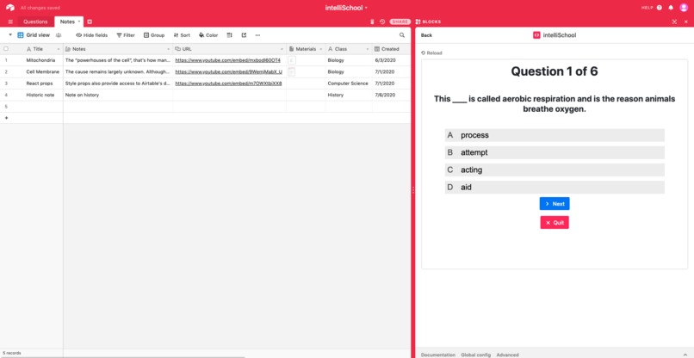Open the URL column dropdown arrow
Screen dimensions: 694x358
(x=282, y=49)
